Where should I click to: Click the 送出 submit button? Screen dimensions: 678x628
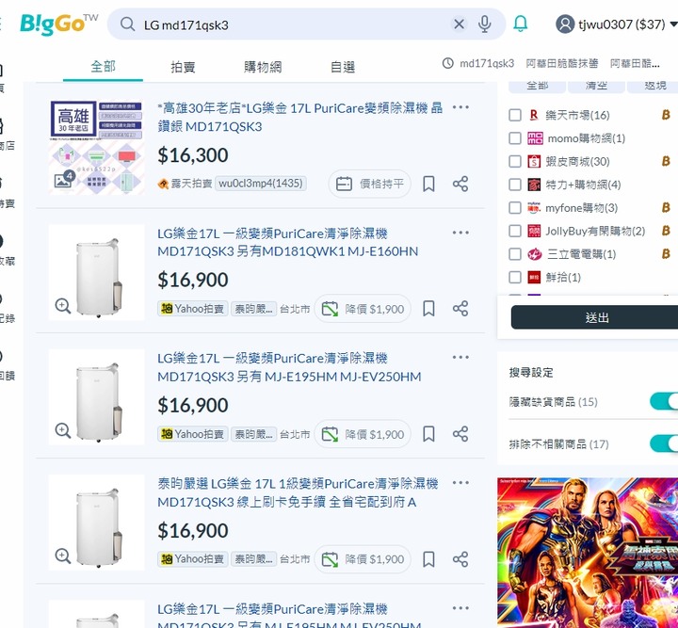[x=596, y=317]
